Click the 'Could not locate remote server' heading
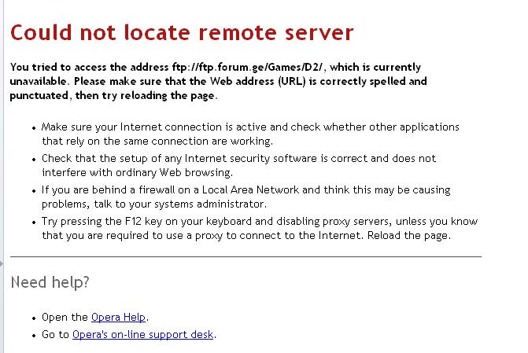The image size is (528, 353). [182, 33]
